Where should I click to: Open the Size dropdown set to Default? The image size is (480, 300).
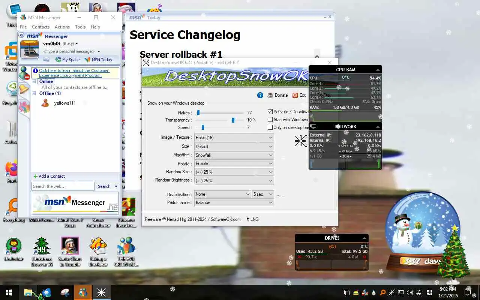234,146
